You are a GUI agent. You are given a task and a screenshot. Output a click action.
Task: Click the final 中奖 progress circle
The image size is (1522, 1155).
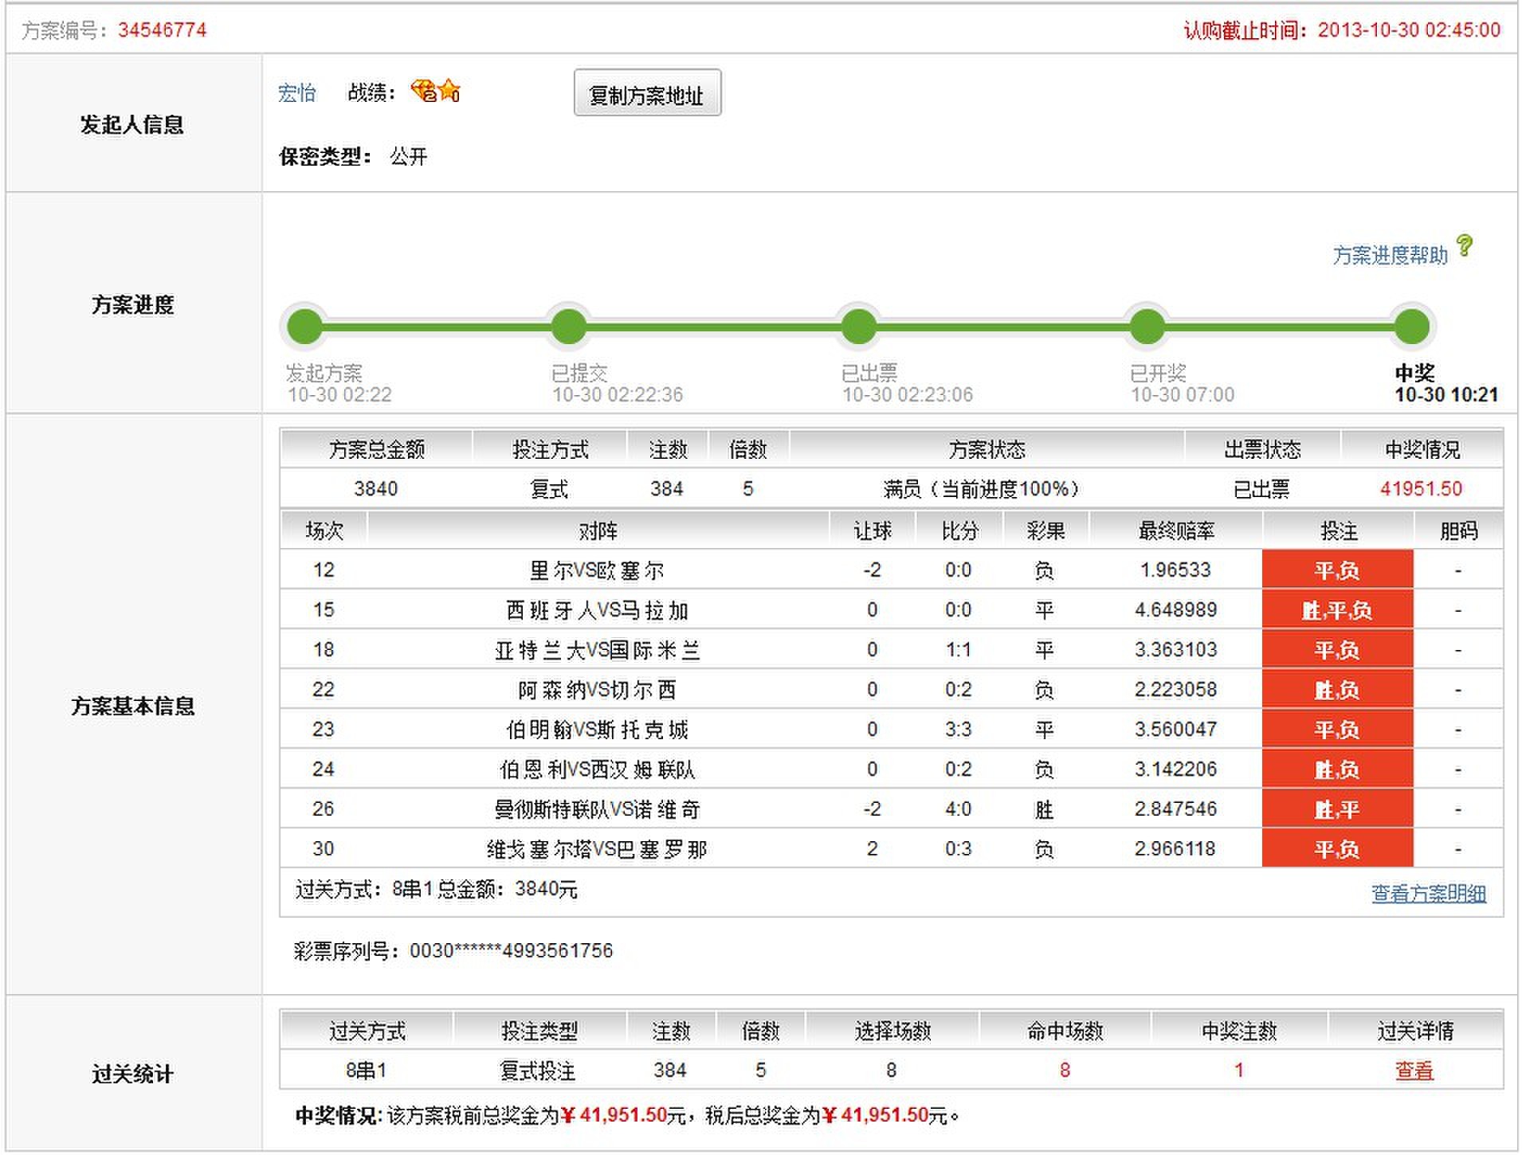[1412, 327]
